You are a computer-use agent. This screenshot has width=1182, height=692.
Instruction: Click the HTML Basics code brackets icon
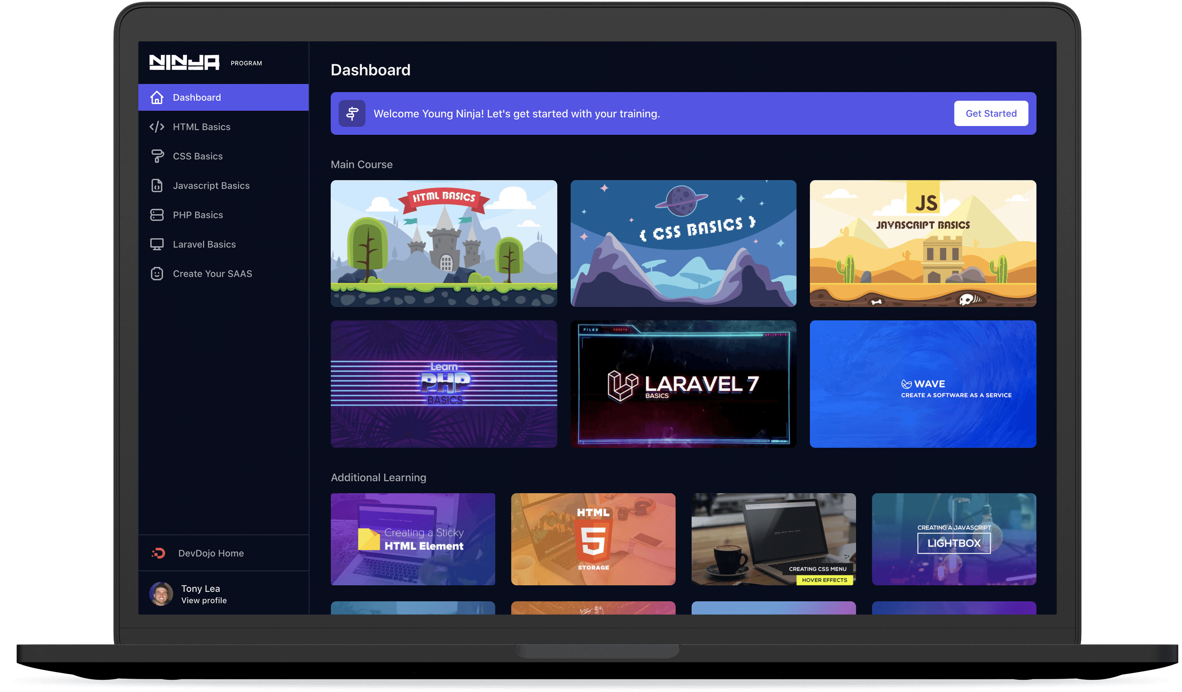(157, 127)
